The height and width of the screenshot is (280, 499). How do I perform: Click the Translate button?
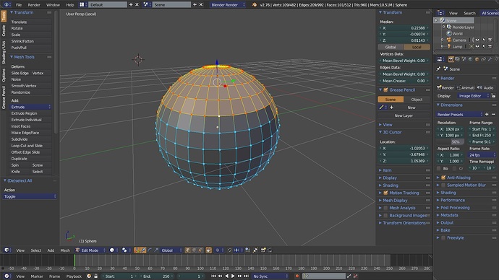(30, 22)
